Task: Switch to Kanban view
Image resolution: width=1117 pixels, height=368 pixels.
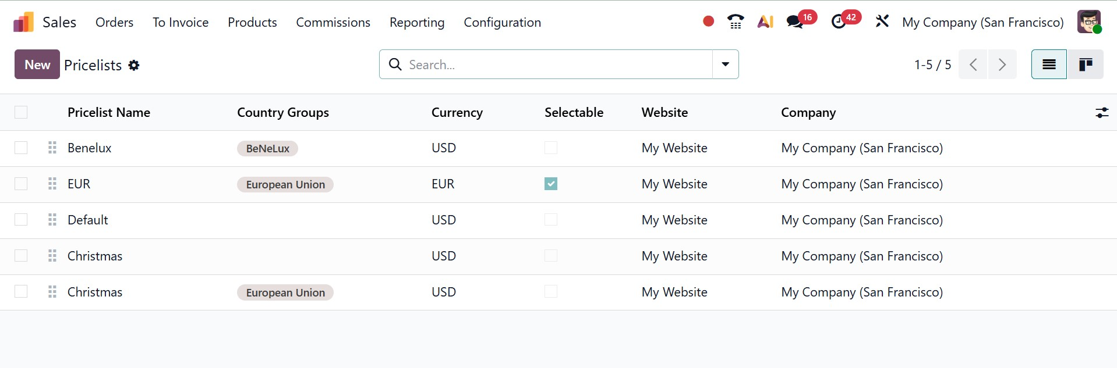Action: point(1085,65)
